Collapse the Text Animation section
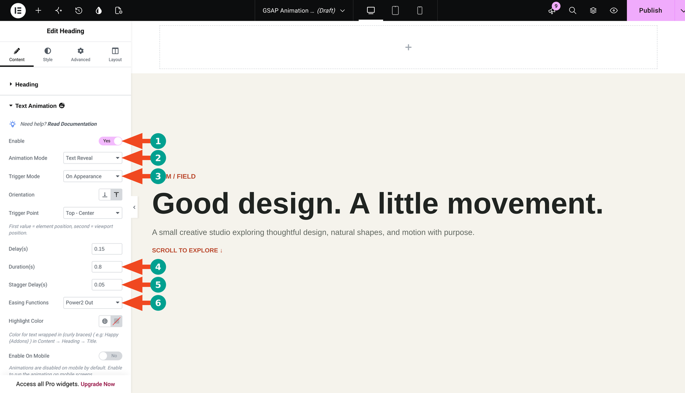Viewport: 685px width, 393px height. tap(66, 106)
